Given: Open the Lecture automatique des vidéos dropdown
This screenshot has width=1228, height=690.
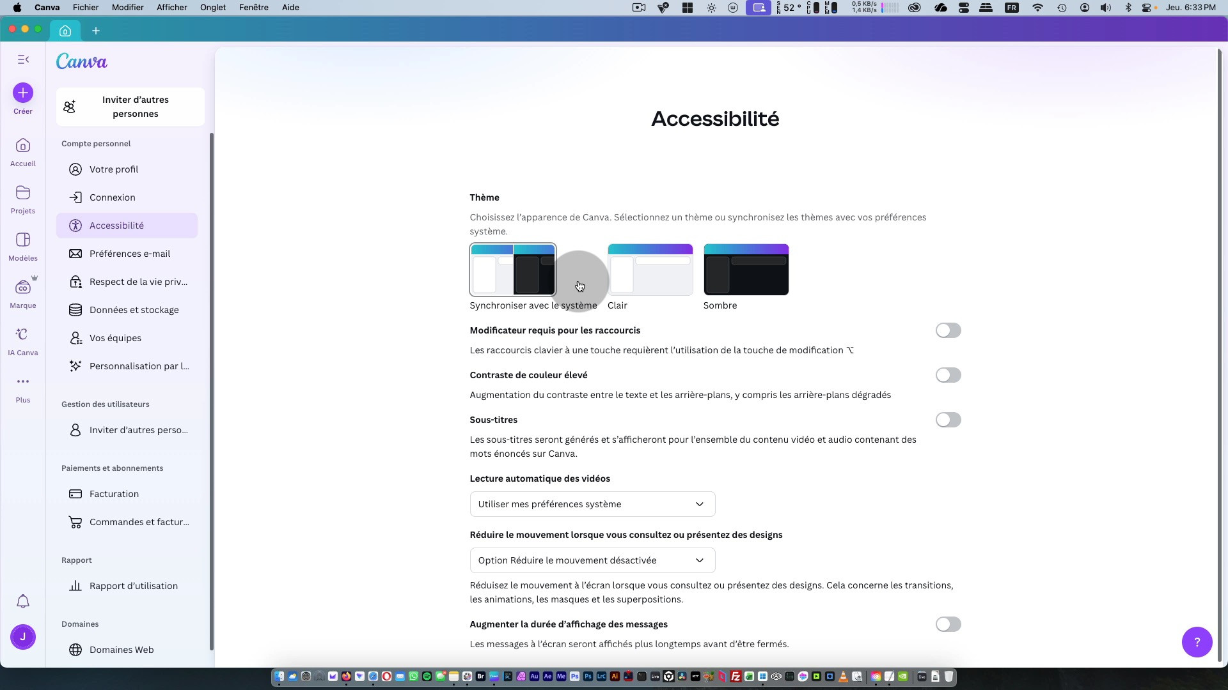Looking at the screenshot, I should 592,504.
